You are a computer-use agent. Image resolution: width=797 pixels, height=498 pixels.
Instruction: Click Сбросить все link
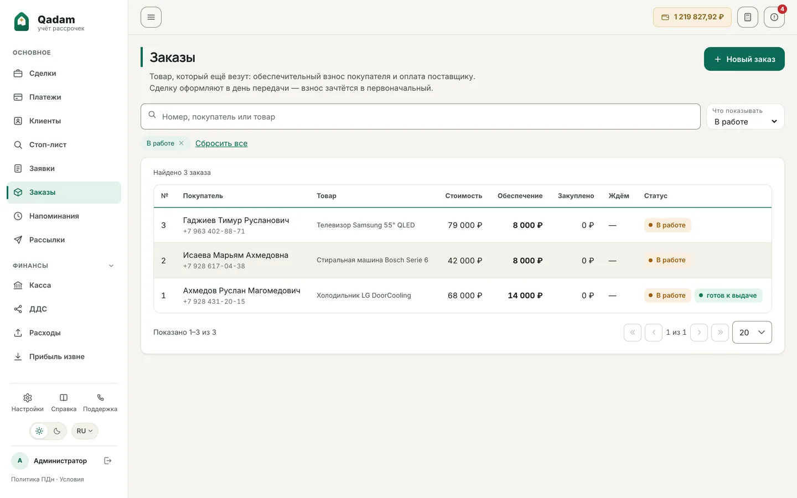coord(221,143)
